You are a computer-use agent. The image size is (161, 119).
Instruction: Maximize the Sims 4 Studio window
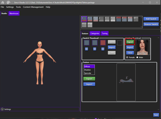[x=150, y=2]
